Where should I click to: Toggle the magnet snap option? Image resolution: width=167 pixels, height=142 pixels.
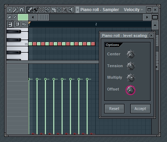pyautogui.click(x=22, y=10)
